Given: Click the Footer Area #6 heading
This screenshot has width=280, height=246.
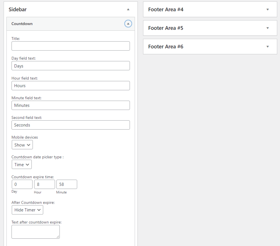Looking at the screenshot, I should pyautogui.click(x=166, y=46).
